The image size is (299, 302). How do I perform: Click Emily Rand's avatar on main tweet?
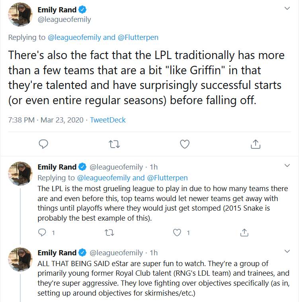click(x=20, y=15)
